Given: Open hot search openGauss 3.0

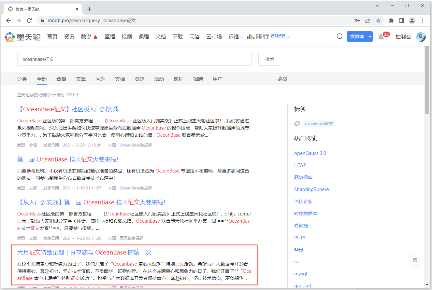Looking at the screenshot, I should 310,153.
